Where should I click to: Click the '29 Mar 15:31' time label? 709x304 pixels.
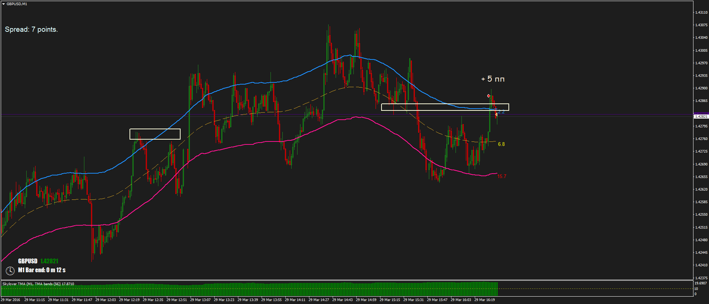[413, 300]
